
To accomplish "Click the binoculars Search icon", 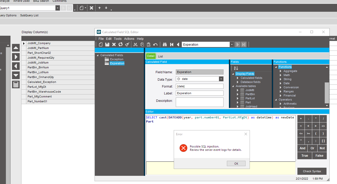I will click(x=165, y=44).
